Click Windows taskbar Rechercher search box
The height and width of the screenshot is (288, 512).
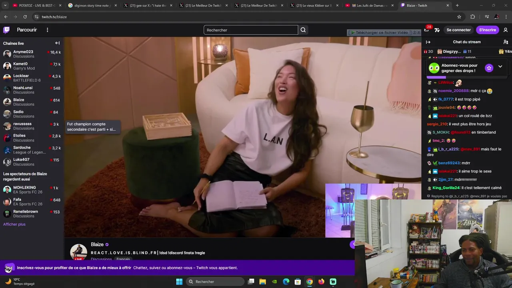click(216, 282)
